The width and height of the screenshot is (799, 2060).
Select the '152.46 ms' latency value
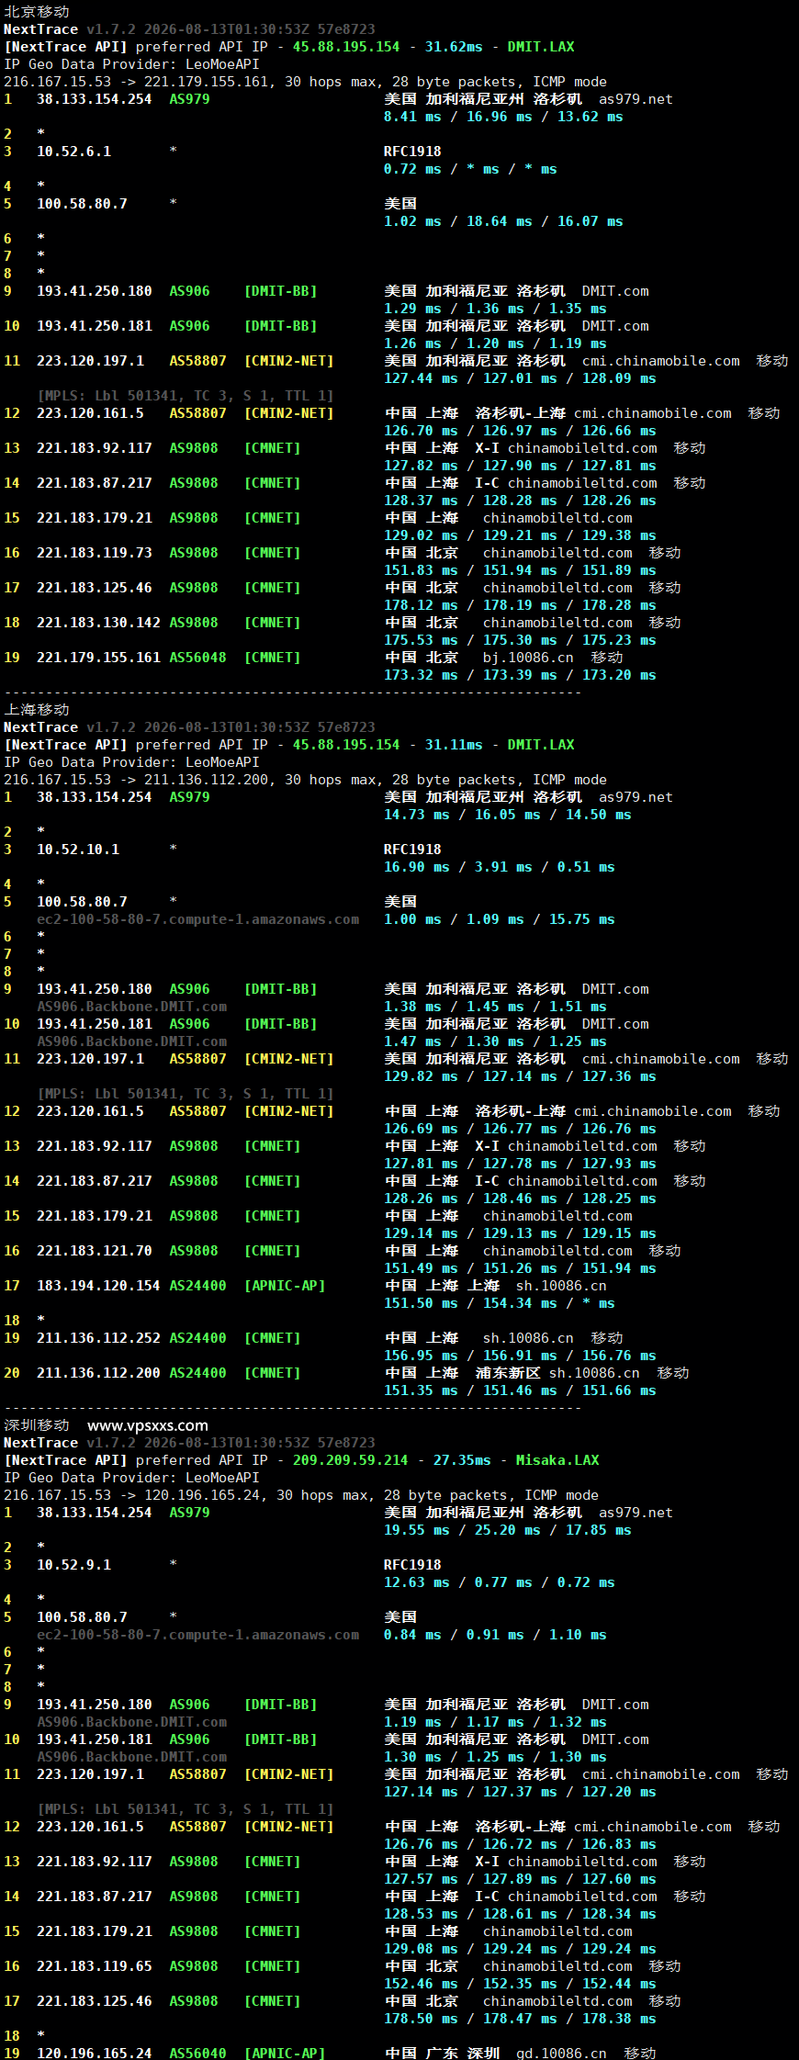(421, 1983)
